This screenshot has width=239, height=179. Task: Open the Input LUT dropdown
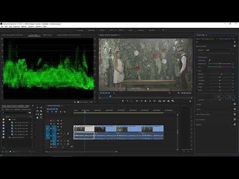219,50
